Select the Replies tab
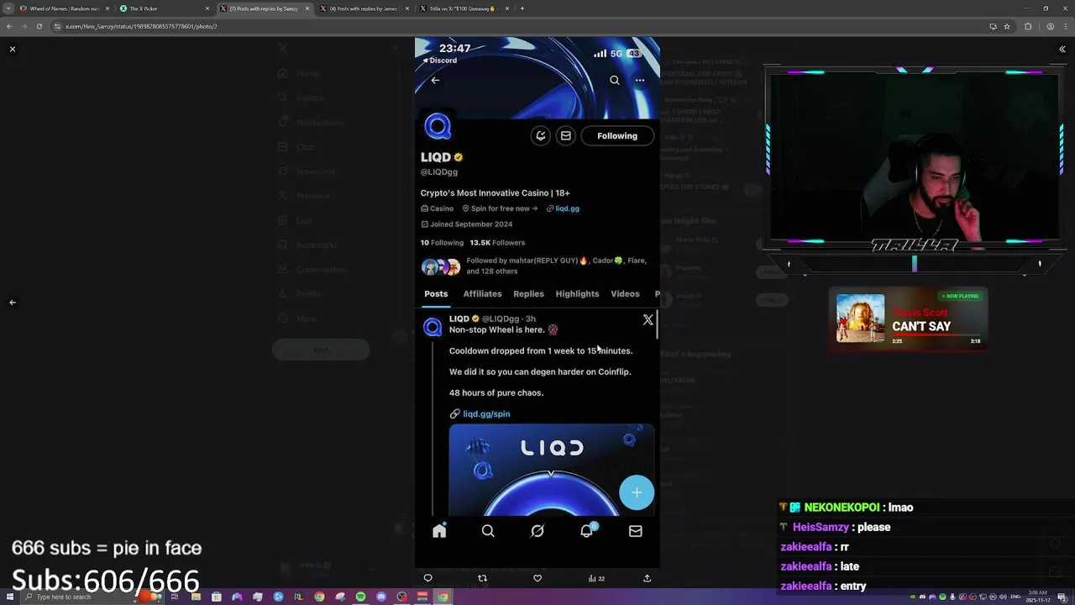The height and width of the screenshot is (605, 1075). click(528, 294)
